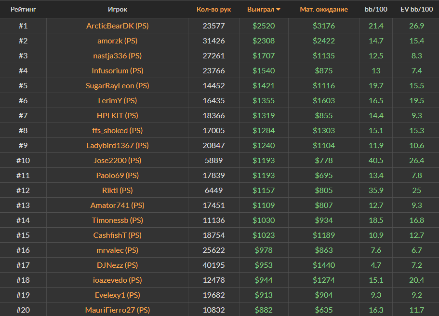Sort table by Кол-во рук column
439x316 pixels.
pos(213,9)
